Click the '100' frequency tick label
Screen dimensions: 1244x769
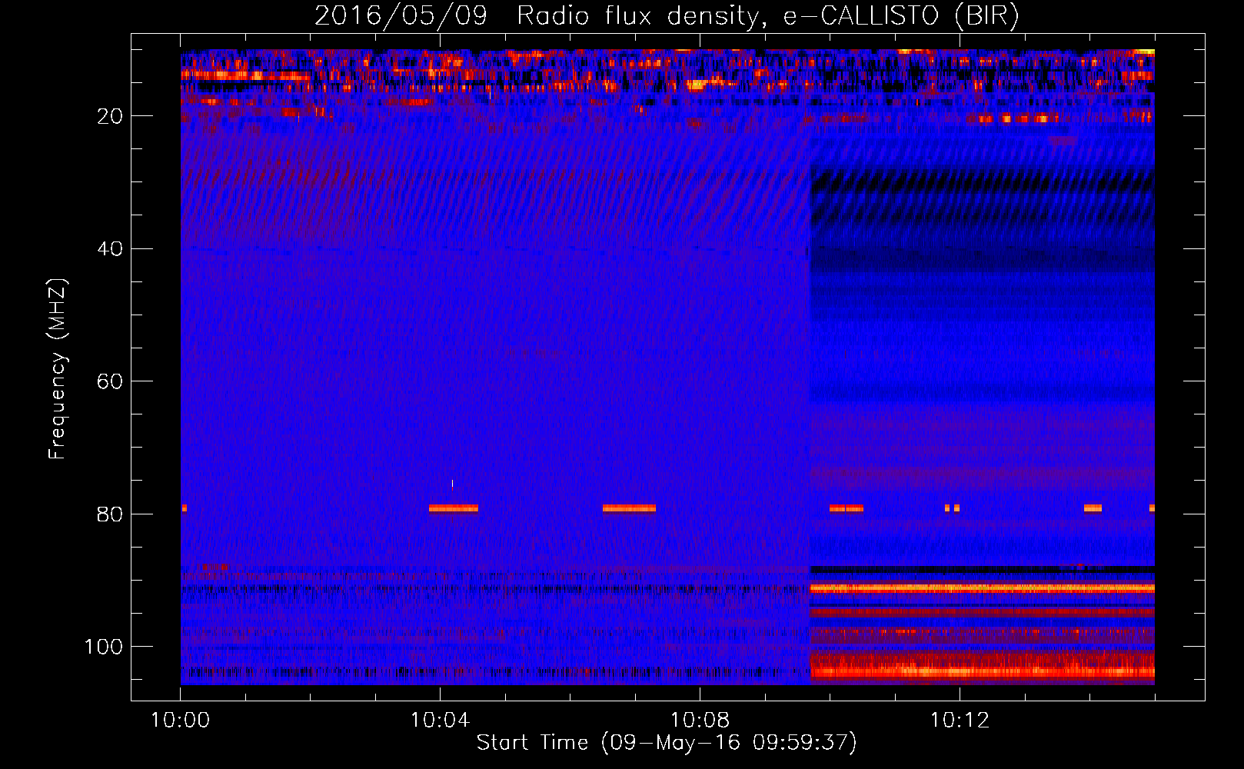104,647
